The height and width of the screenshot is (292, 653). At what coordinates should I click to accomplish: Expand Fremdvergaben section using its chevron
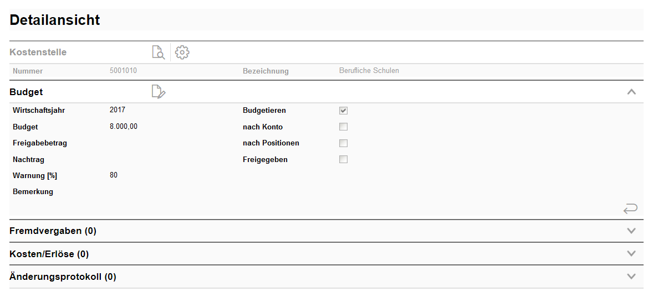tap(631, 231)
